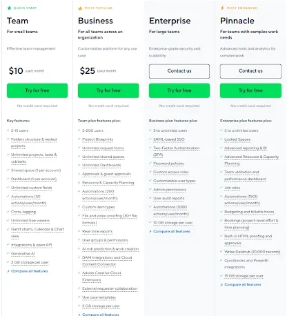
Task: Click Try for free under Enterprise
Action: (179, 90)
